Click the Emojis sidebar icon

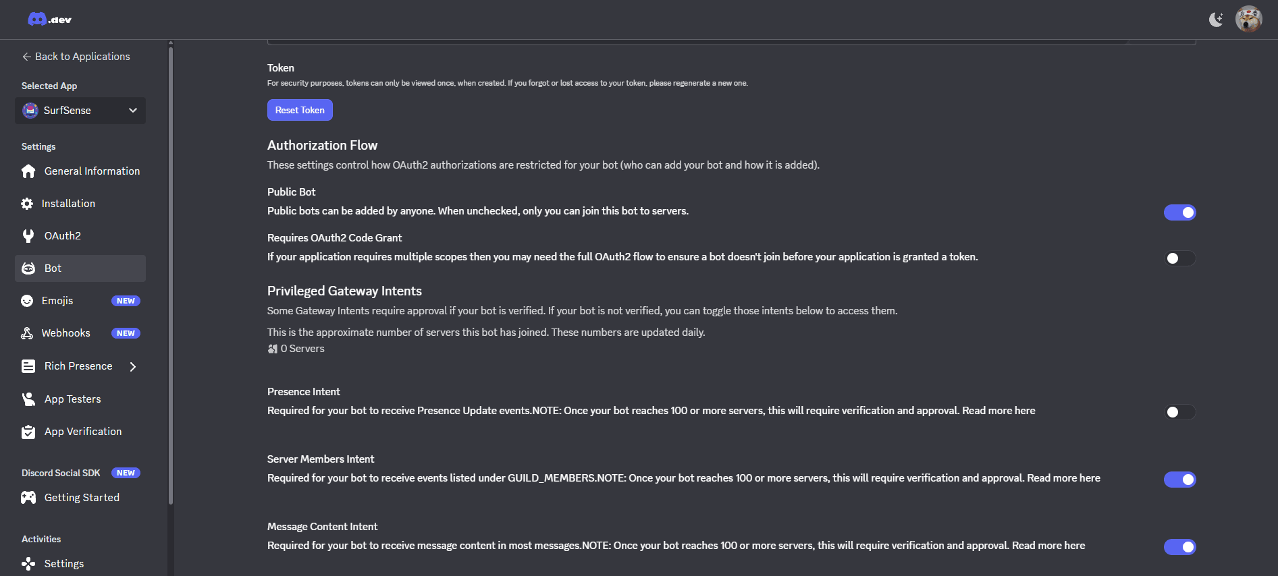tap(28, 300)
